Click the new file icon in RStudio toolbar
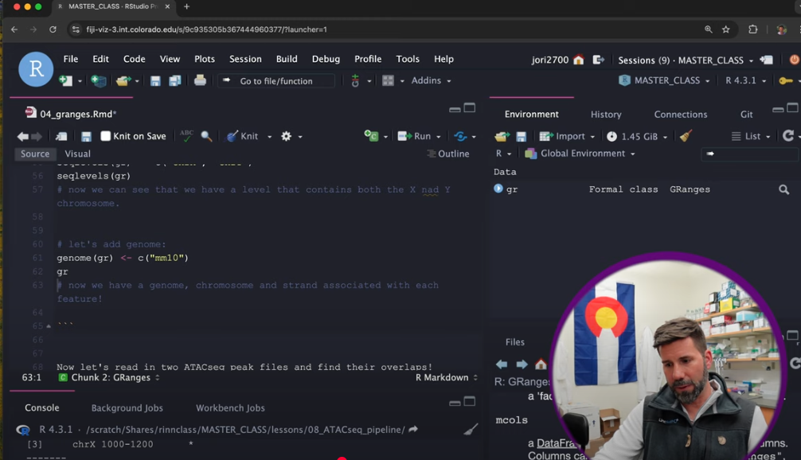 click(65, 80)
